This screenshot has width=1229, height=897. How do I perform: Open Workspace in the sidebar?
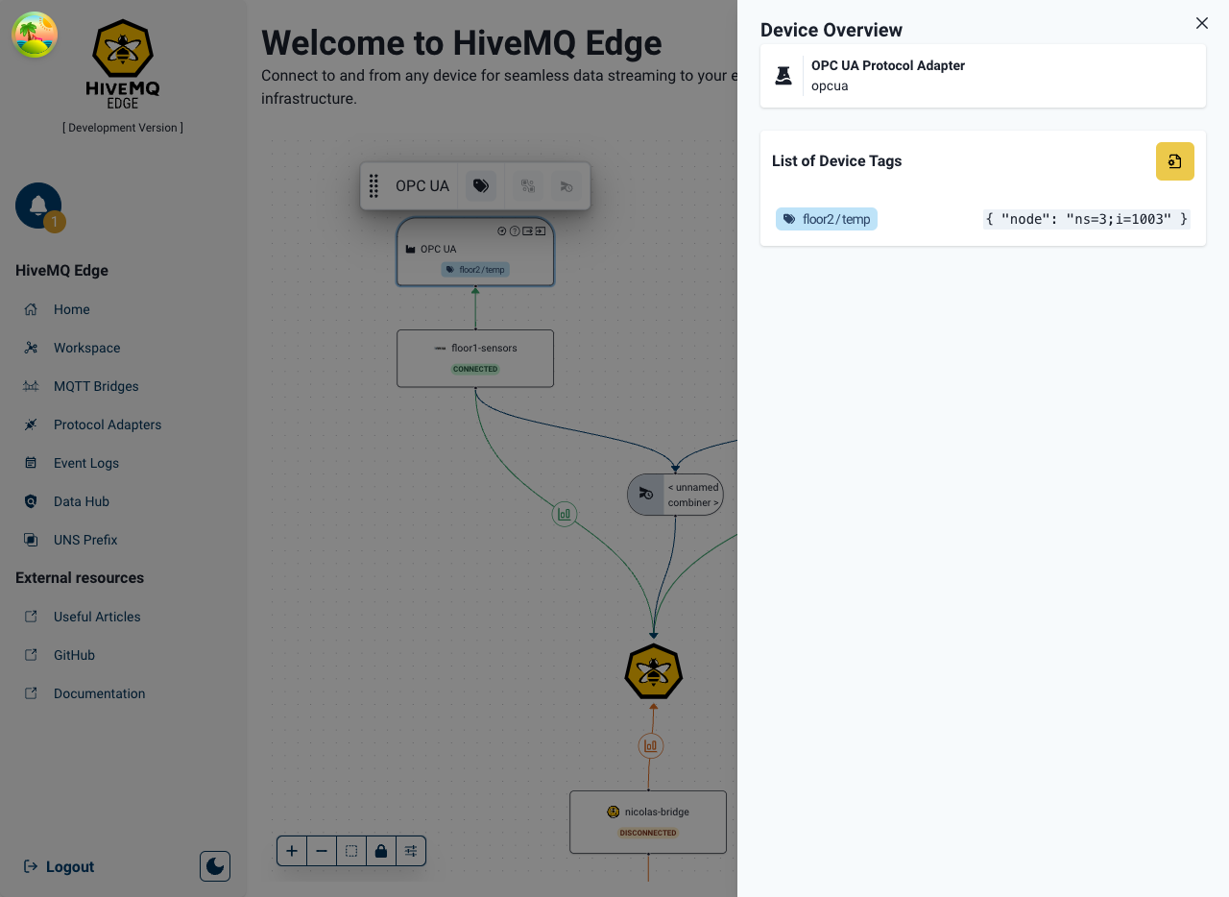point(86,348)
